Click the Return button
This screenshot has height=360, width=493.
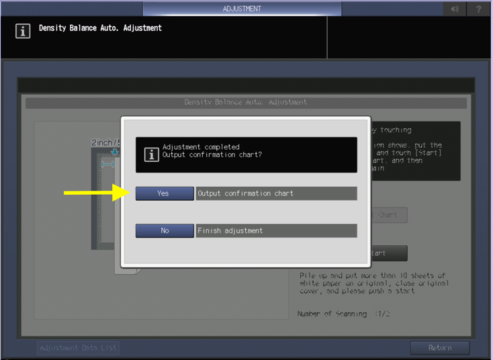(440, 348)
